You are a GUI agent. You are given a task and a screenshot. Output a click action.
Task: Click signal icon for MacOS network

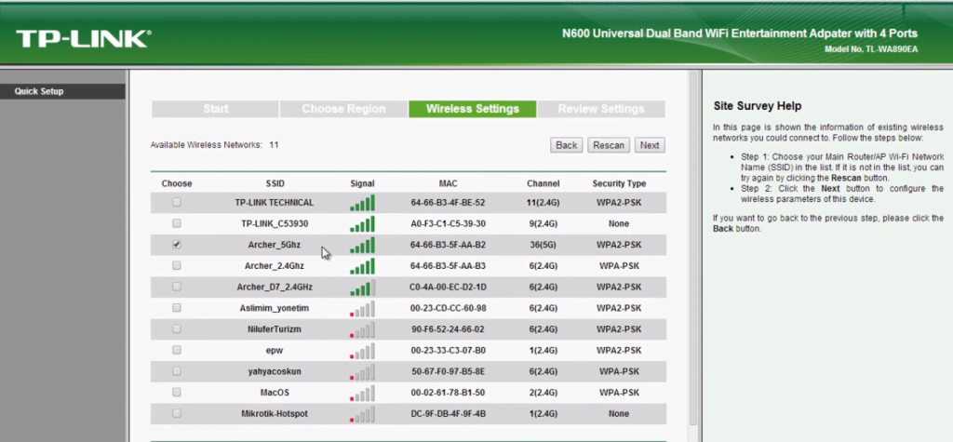[x=362, y=393]
